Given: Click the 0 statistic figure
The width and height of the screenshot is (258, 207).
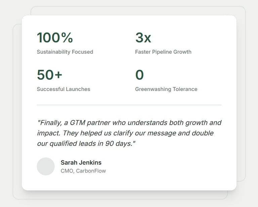Looking at the screenshot, I should [x=139, y=75].
